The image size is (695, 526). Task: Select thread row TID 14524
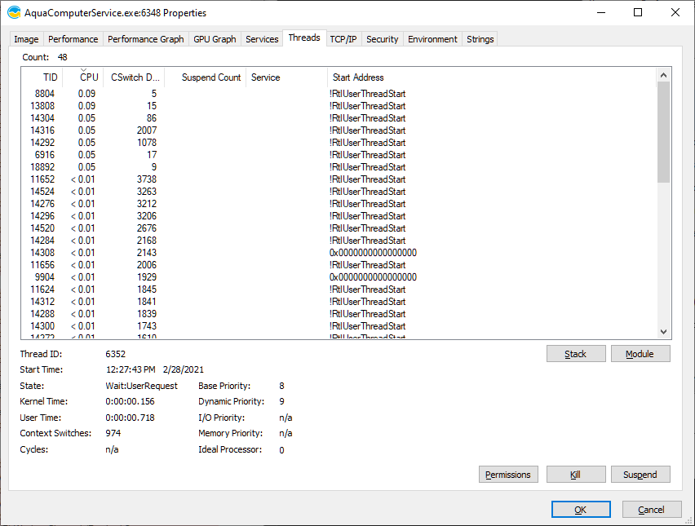point(339,192)
